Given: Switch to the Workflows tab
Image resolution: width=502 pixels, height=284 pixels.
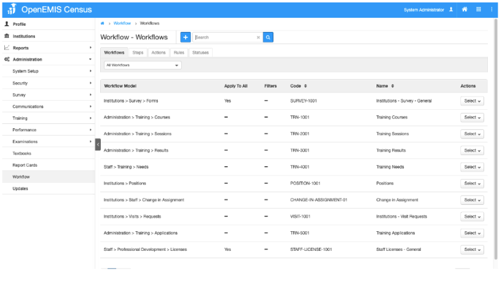Looking at the screenshot, I should tap(114, 52).
